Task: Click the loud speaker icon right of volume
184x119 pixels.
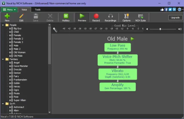Action: tap(180, 29)
